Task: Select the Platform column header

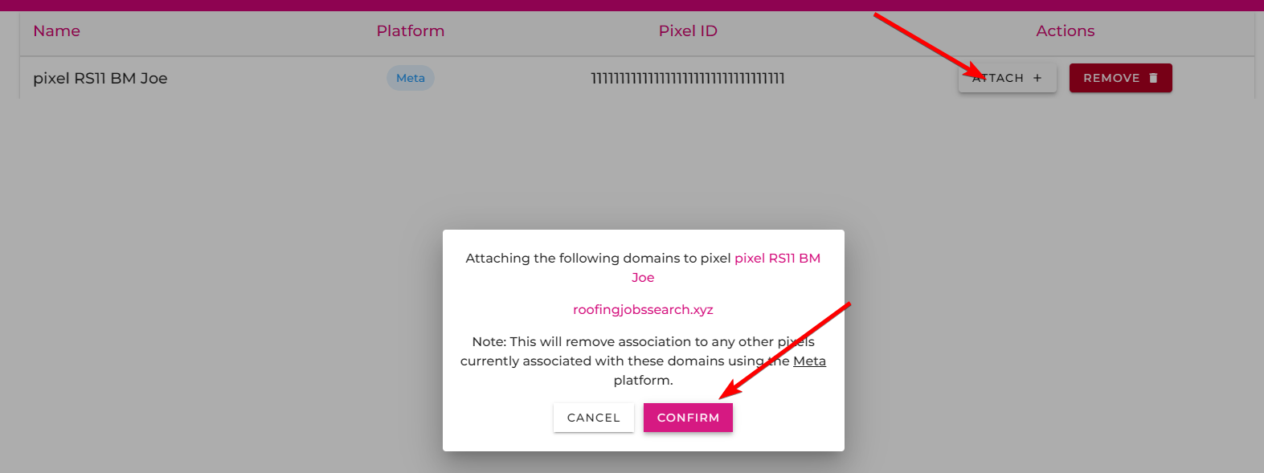Action: [x=411, y=31]
